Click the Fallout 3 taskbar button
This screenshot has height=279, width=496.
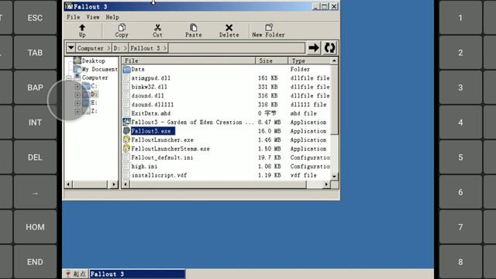[137, 274]
